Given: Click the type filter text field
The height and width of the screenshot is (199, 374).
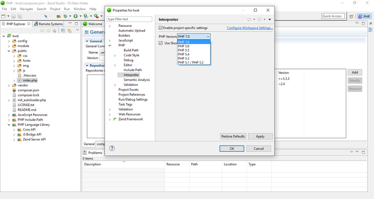Looking at the screenshot, I should pyautogui.click(x=129, y=19).
